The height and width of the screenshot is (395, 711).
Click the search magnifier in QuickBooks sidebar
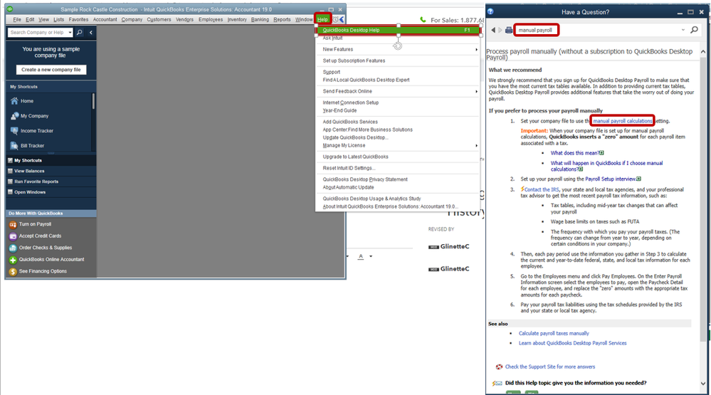click(79, 32)
